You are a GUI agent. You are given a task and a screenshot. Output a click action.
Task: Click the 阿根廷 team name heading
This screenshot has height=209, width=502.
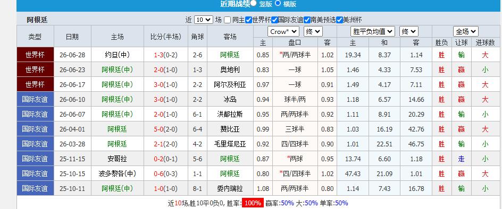click(37, 20)
